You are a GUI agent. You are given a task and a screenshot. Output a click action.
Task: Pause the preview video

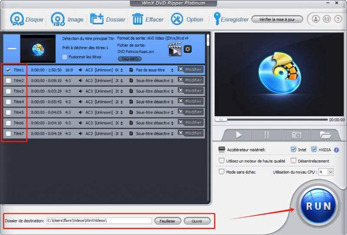[x=267, y=135]
